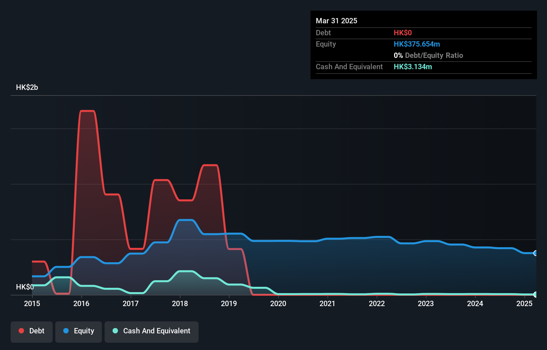Select the 2025 year label
The image size is (547, 350).
(524, 303)
